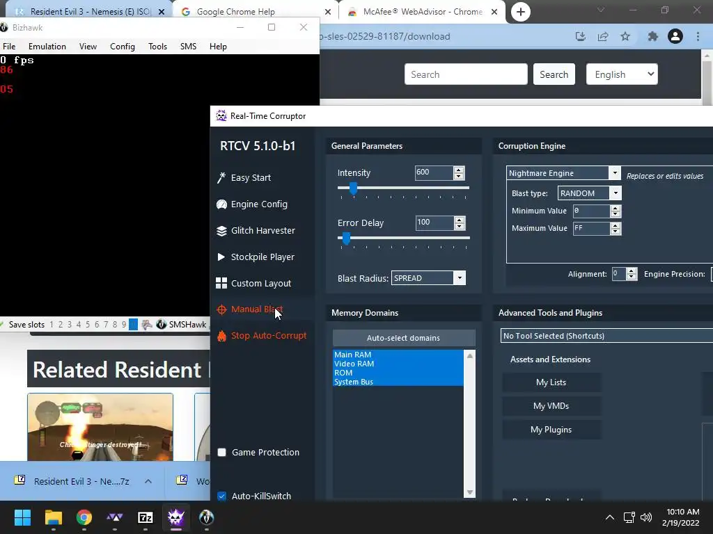This screenshot has width=713, height=534.
Task: Click the install/download page icon in address bar
Action: coord(581,36)
